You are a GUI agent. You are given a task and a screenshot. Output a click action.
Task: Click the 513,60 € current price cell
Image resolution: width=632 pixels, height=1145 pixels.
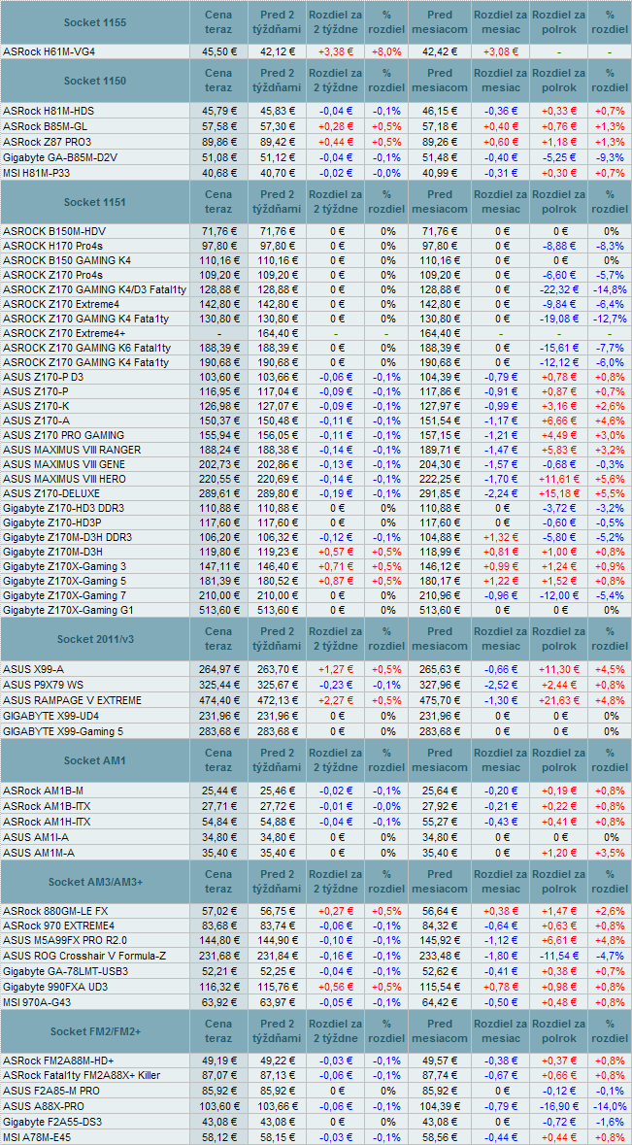click(x=218, y=609)
